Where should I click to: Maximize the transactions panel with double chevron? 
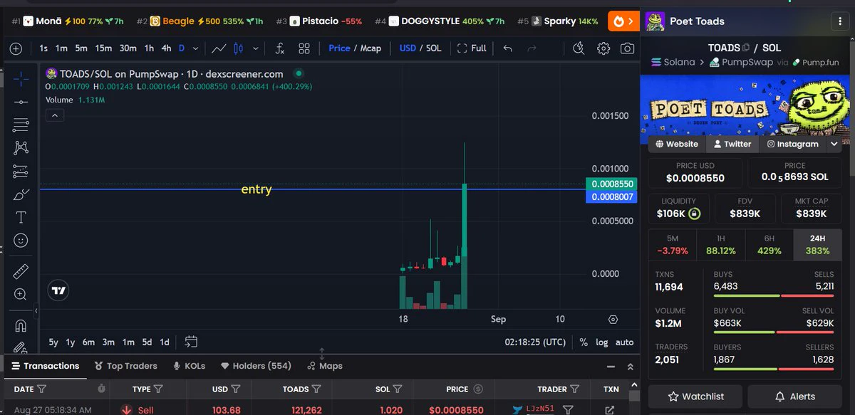pyautogui.click(x=630, y=367)
